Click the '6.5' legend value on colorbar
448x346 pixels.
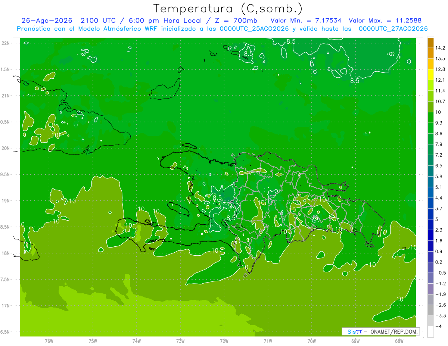tap(439, 166)
